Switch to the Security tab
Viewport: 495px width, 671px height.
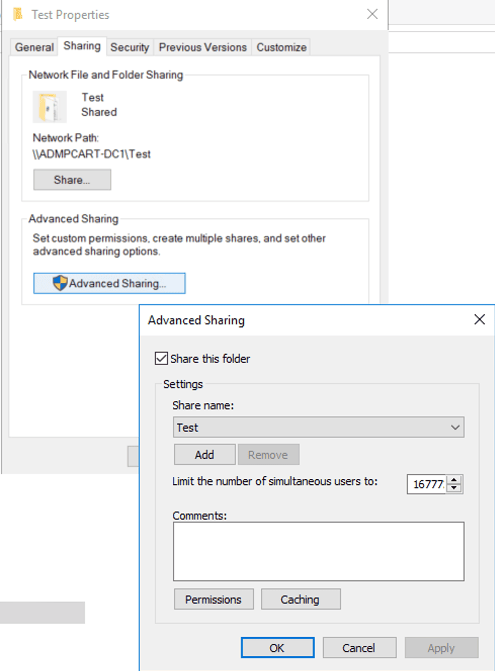[130, 47]
